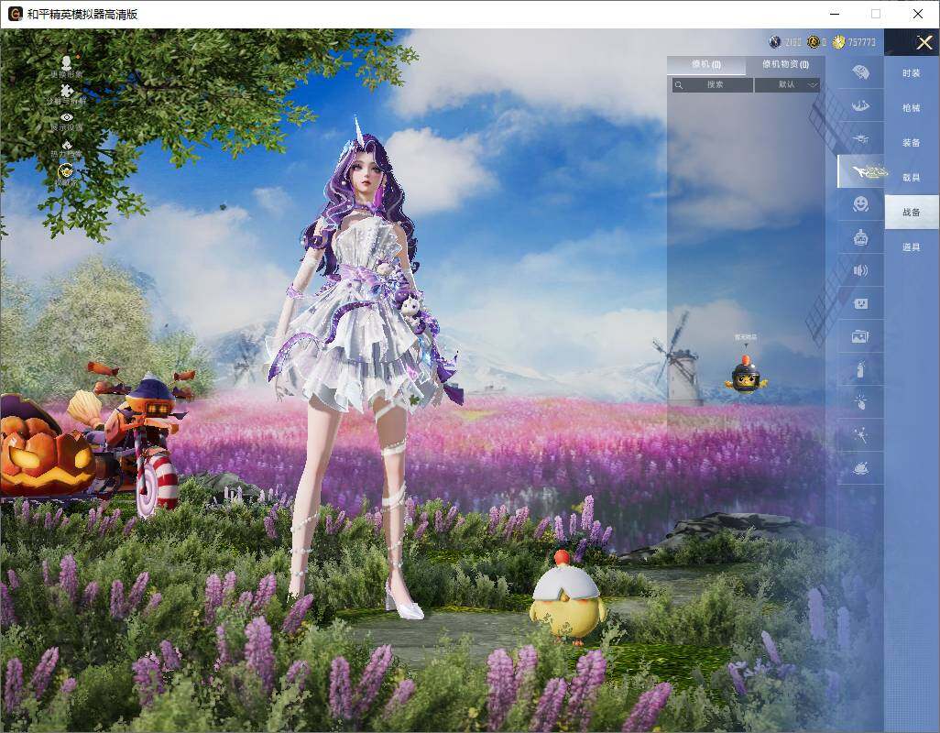Switch to the 道具 tab
The height and width of the screenshot is (733, 940).
point(912,247)
